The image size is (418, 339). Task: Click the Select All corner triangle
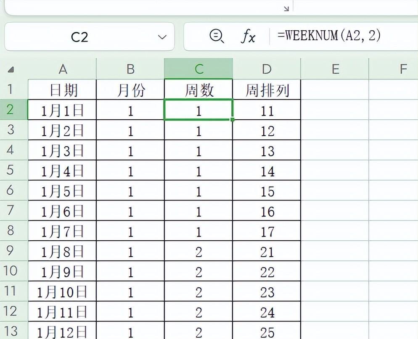tap(11, 70)
